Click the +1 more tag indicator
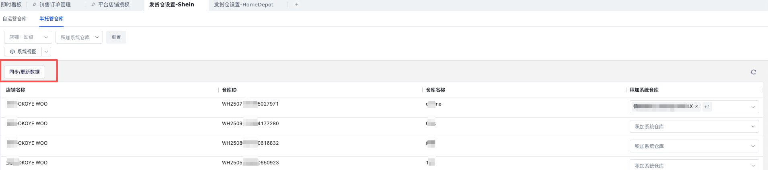Screen dimensions: 768x170 pos(707,107)
